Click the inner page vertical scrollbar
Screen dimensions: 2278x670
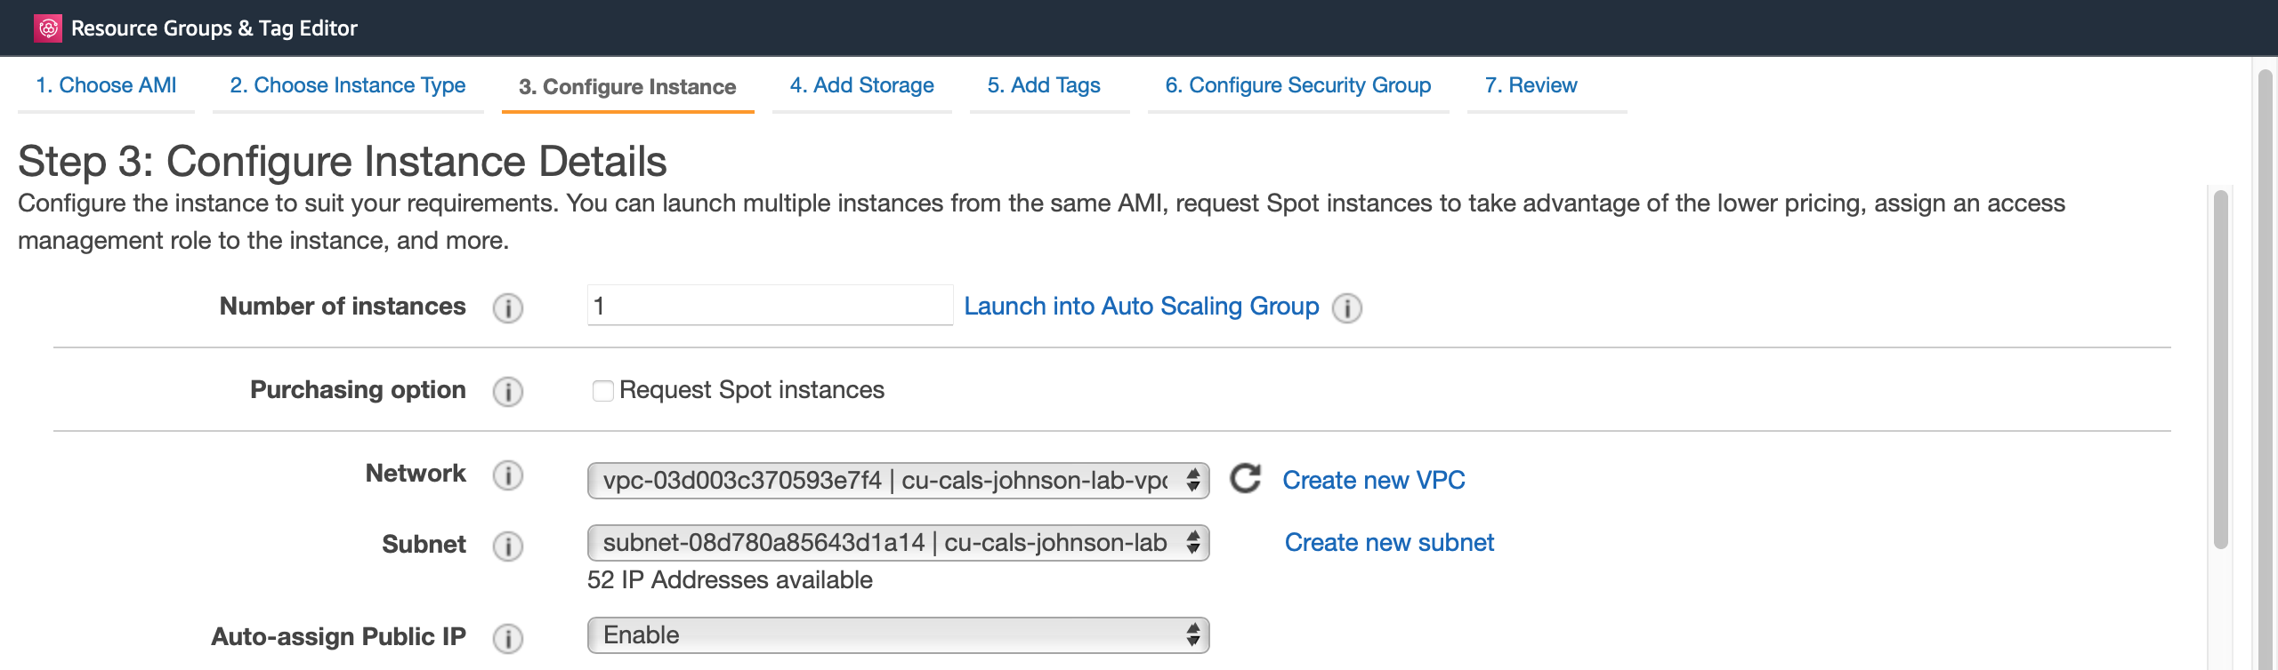2221,369
